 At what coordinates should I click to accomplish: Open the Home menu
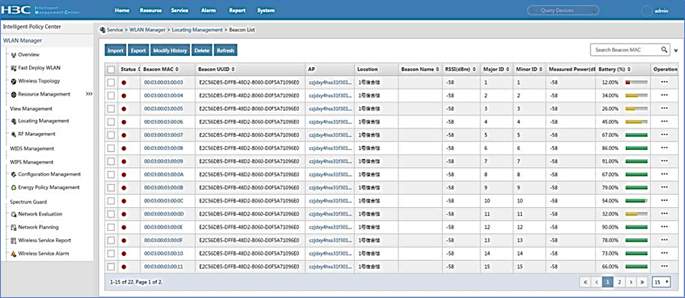[122, 11]
